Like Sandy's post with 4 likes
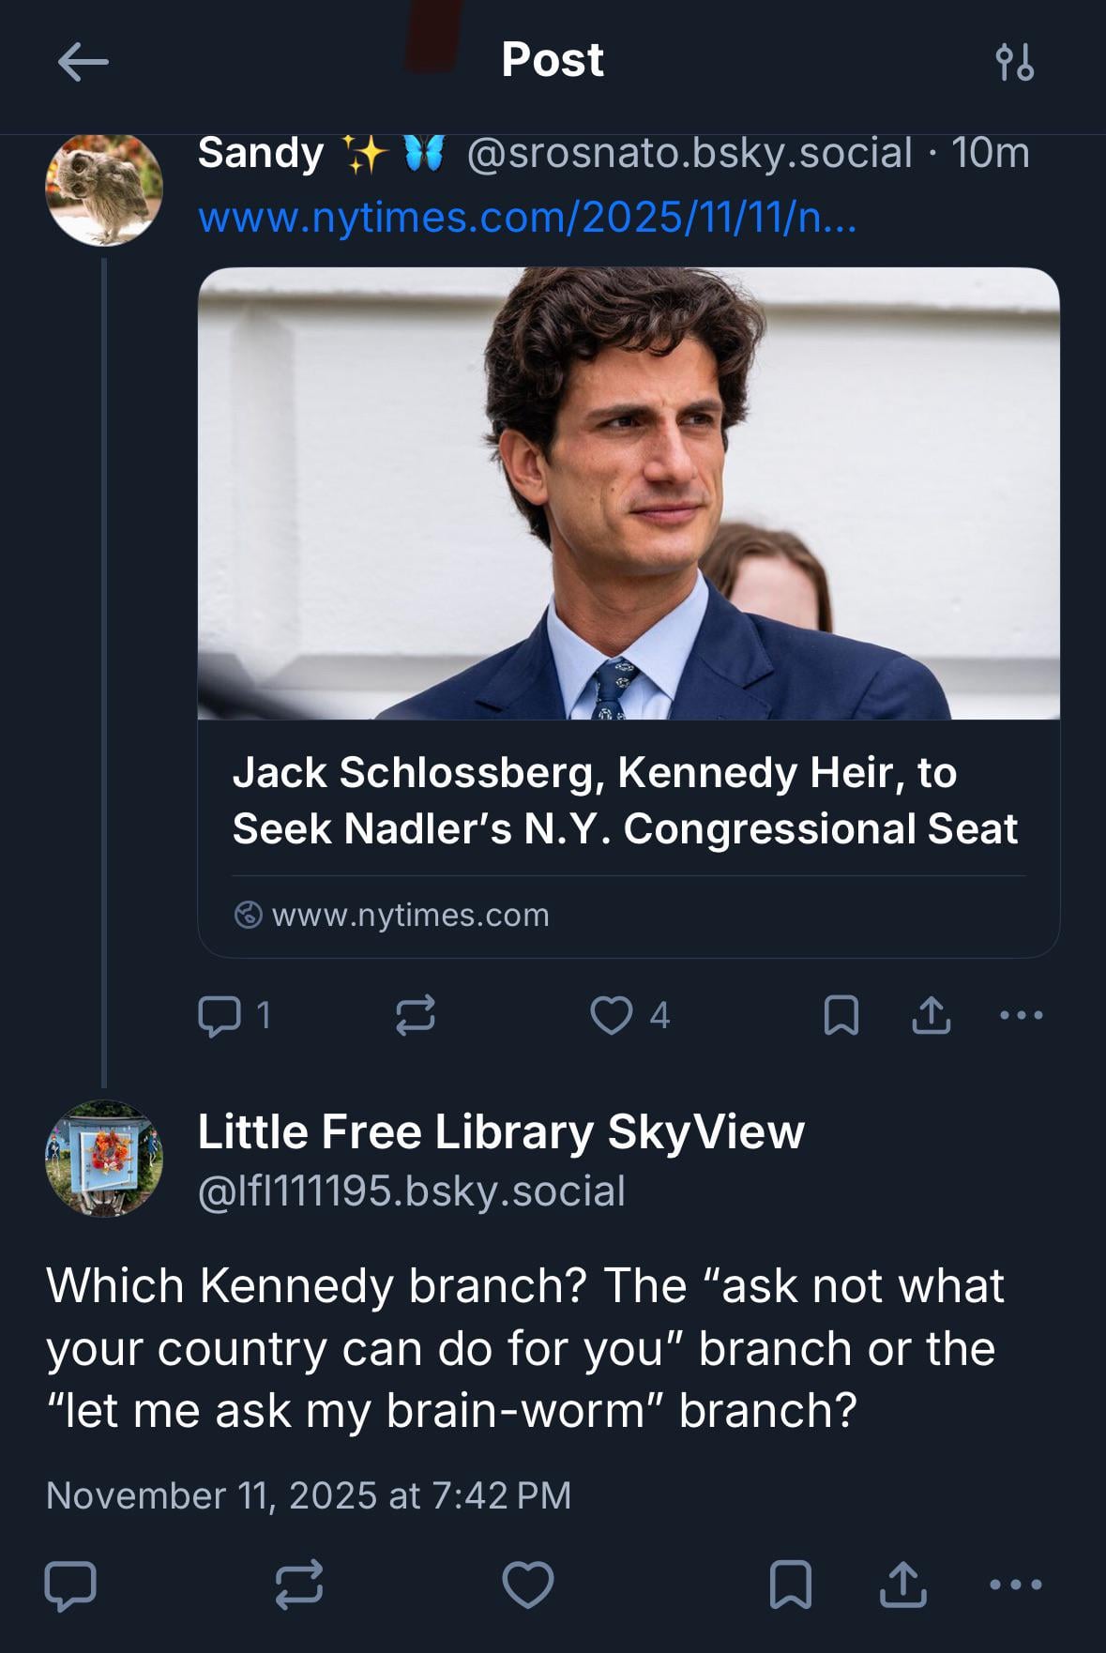Image resolution: width=1106 pixels, height=1653 pixels. click(611, 1015)
